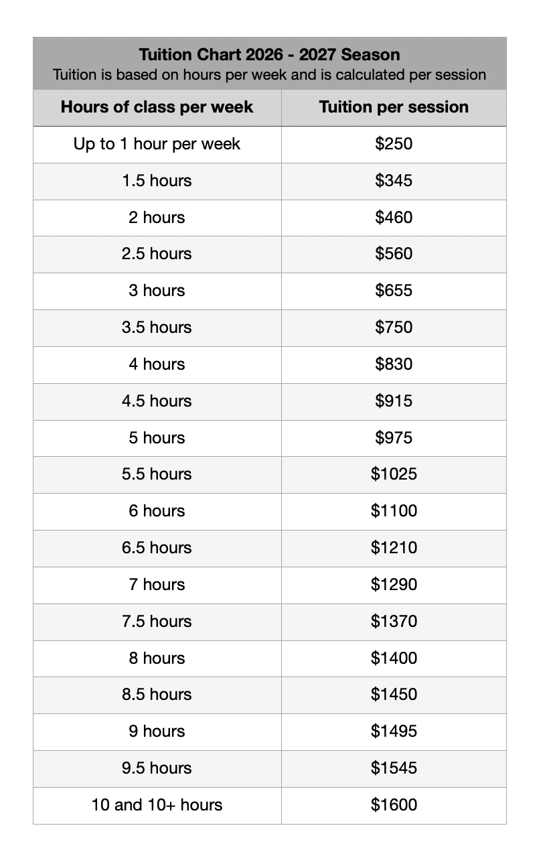
Task: Select the Tuition Chart 2026 - 2027 Season title
Action: coord(269,54)
